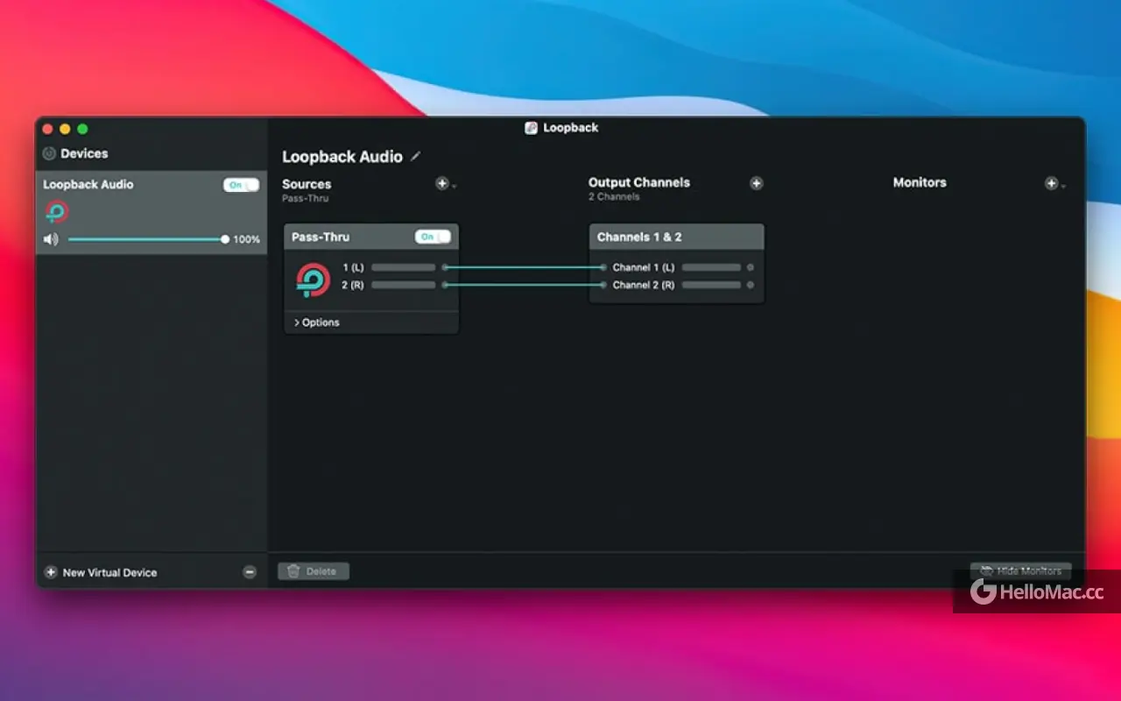Toggle the Pass-Thru source On switch
Viewport: 1121px width, 701px height.
coord(433,237)
